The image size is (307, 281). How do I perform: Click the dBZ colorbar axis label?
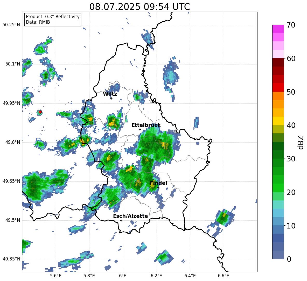coord(301,142)
